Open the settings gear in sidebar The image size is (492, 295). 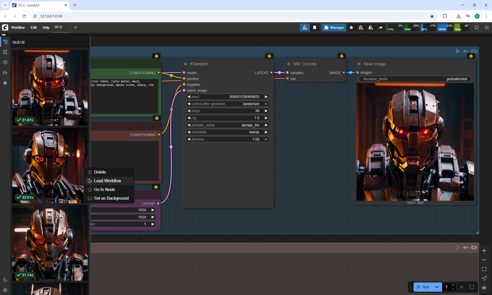5,290
